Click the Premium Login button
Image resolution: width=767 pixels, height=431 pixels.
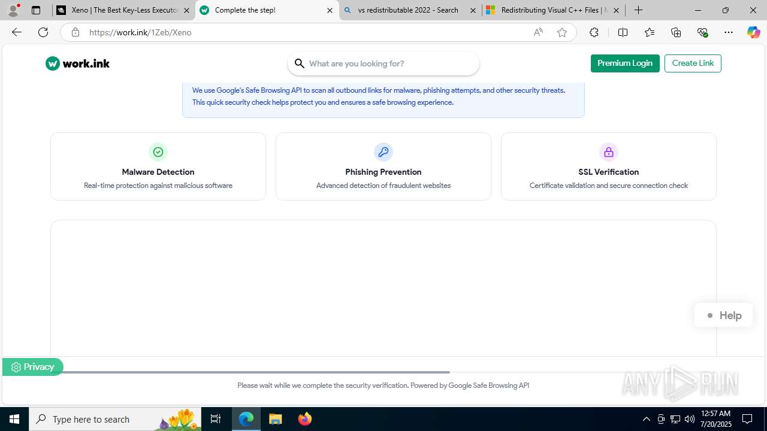(x=625, y=63)
